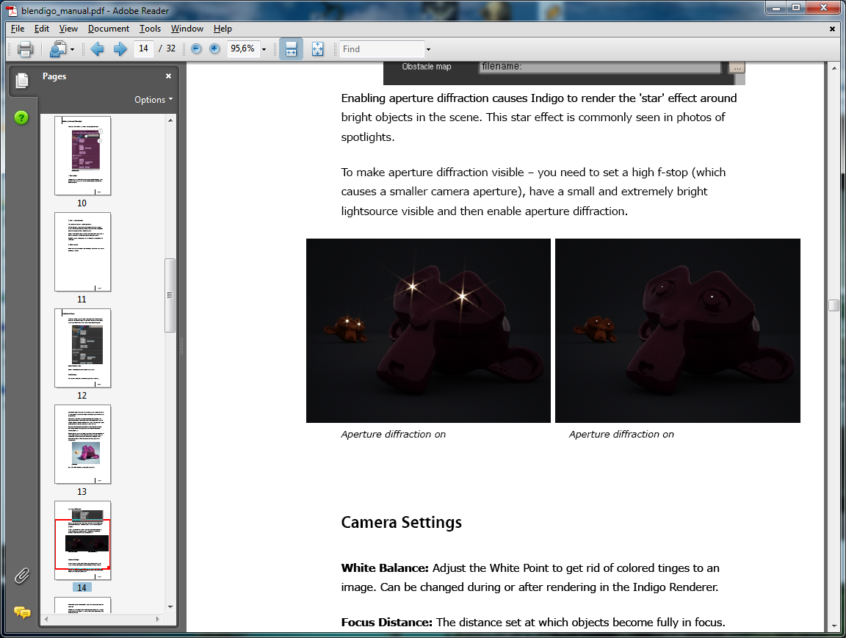
Task: Expand the Find options dropdown arrow
Action: [428, 50]
